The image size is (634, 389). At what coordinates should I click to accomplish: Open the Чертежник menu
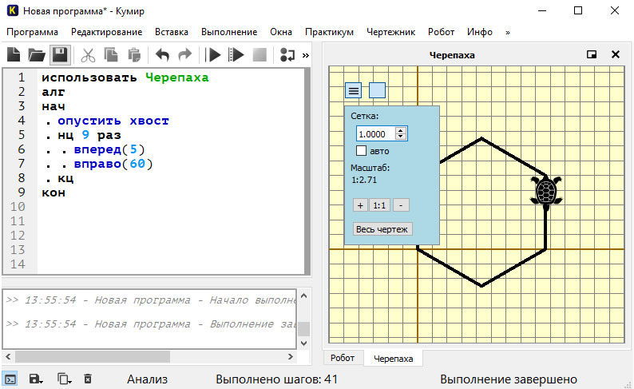point(390,32)
